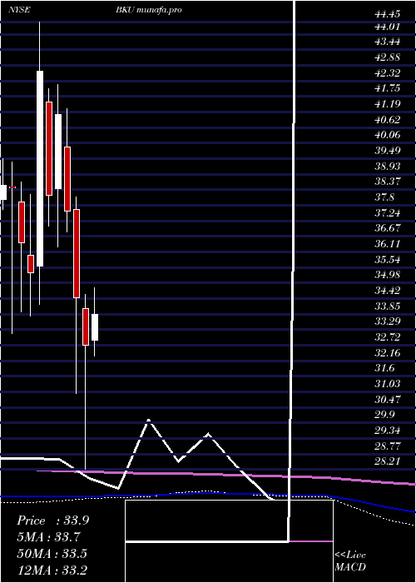416x583 pixels.
Task: Click the 34.98 price axis label
Action: [x=388, y=274]
